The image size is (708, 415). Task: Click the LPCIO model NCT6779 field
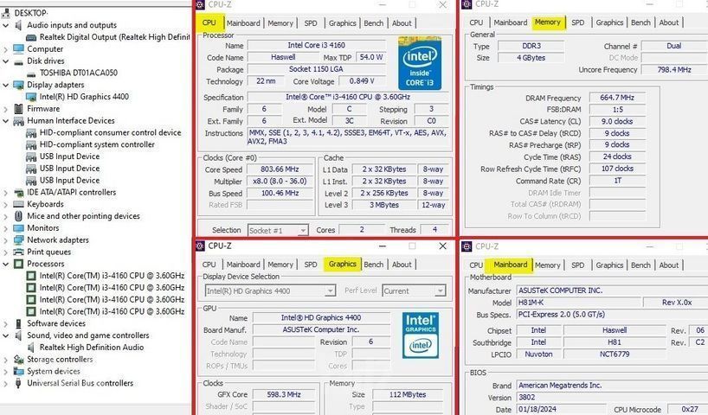point(615,354)
